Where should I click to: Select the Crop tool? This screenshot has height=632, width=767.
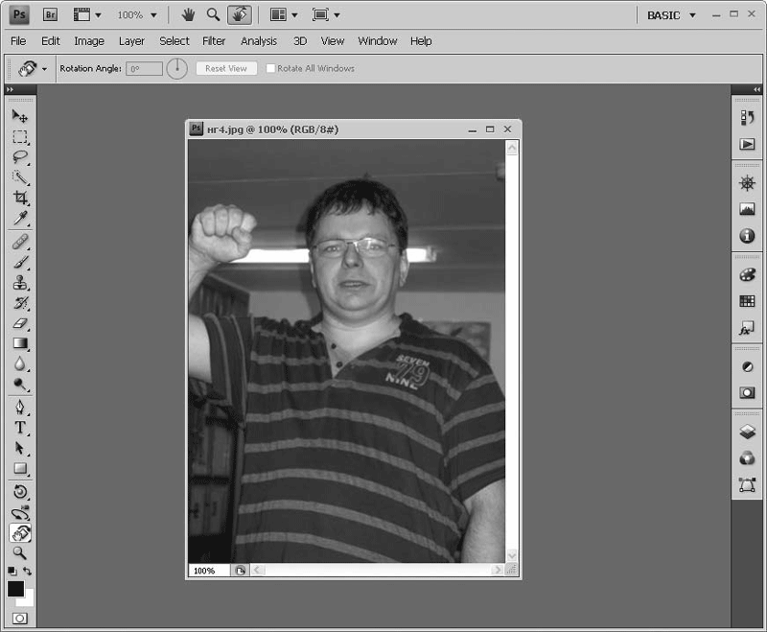[x=19, y=198]
